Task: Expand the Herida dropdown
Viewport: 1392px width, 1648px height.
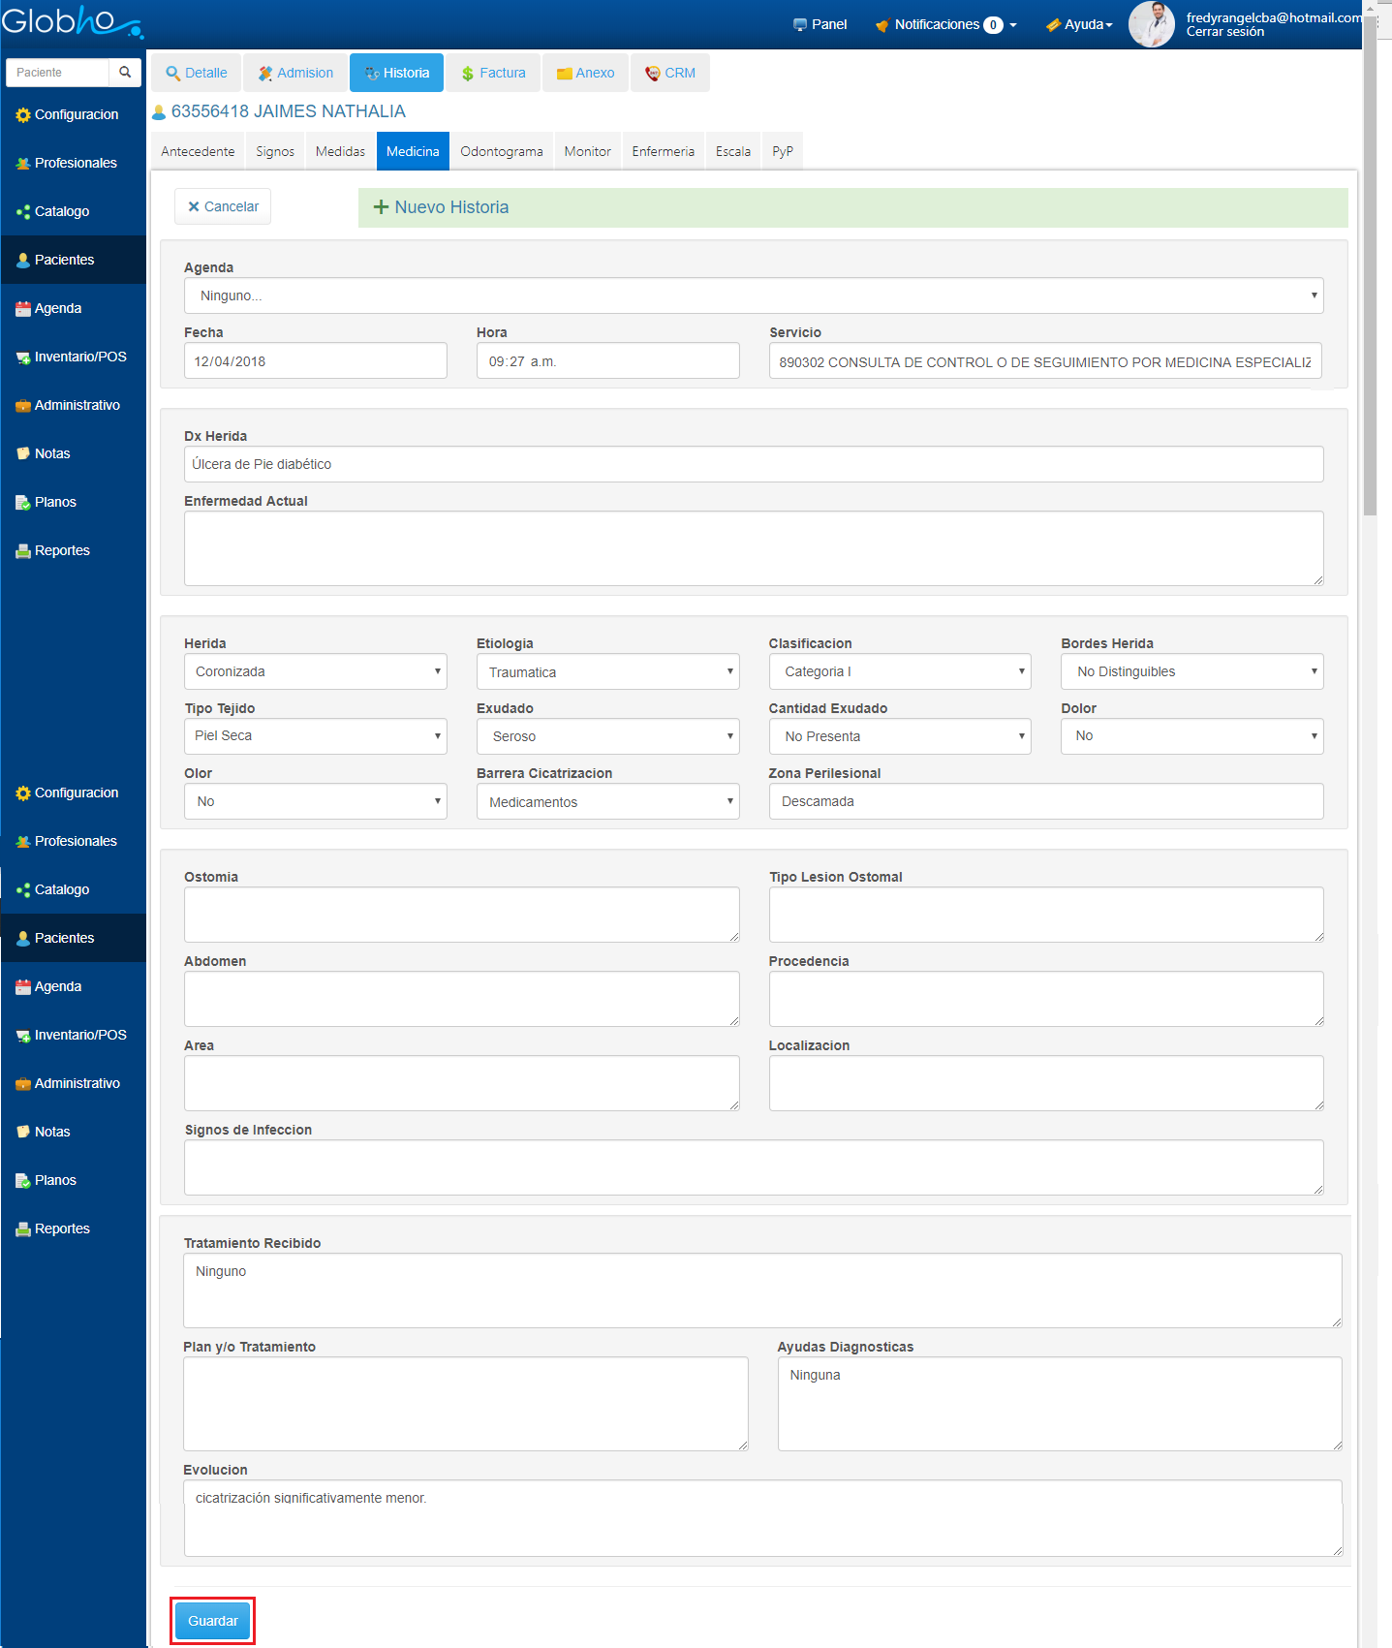Action: 315,671
